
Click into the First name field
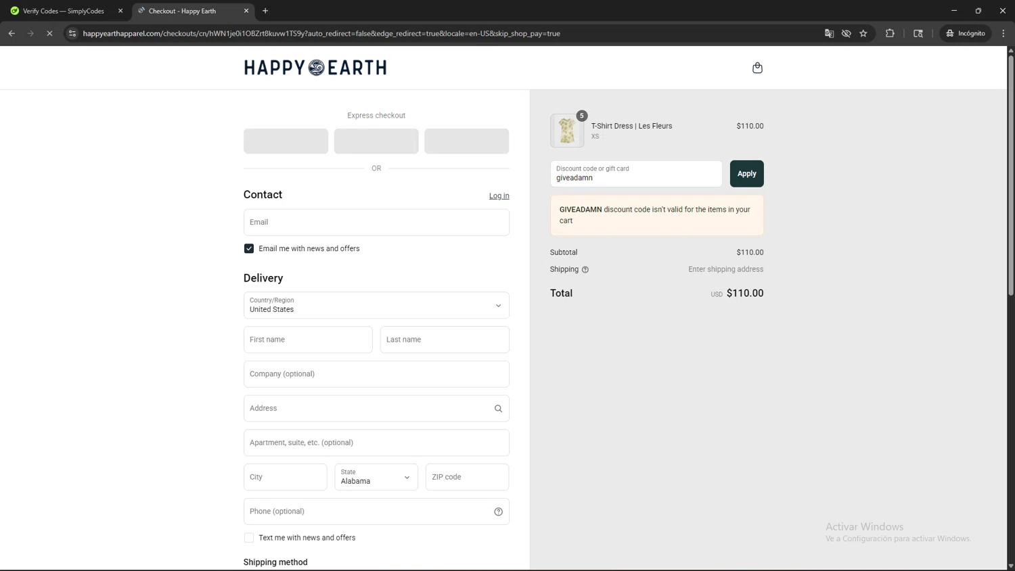(x=308, y=340)
